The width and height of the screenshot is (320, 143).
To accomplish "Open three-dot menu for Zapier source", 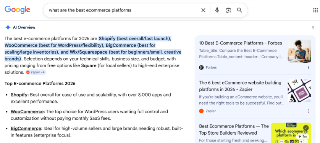I will click(x=309, y=111).
